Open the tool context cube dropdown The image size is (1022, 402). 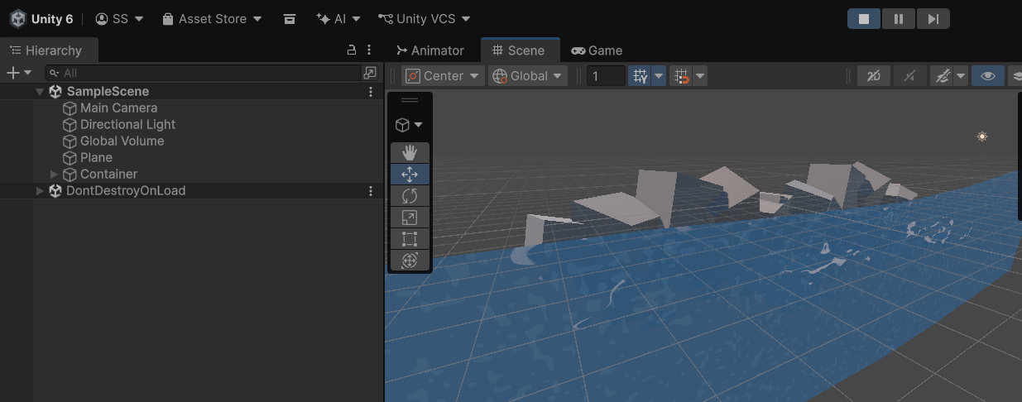click(x=410, y=125)
